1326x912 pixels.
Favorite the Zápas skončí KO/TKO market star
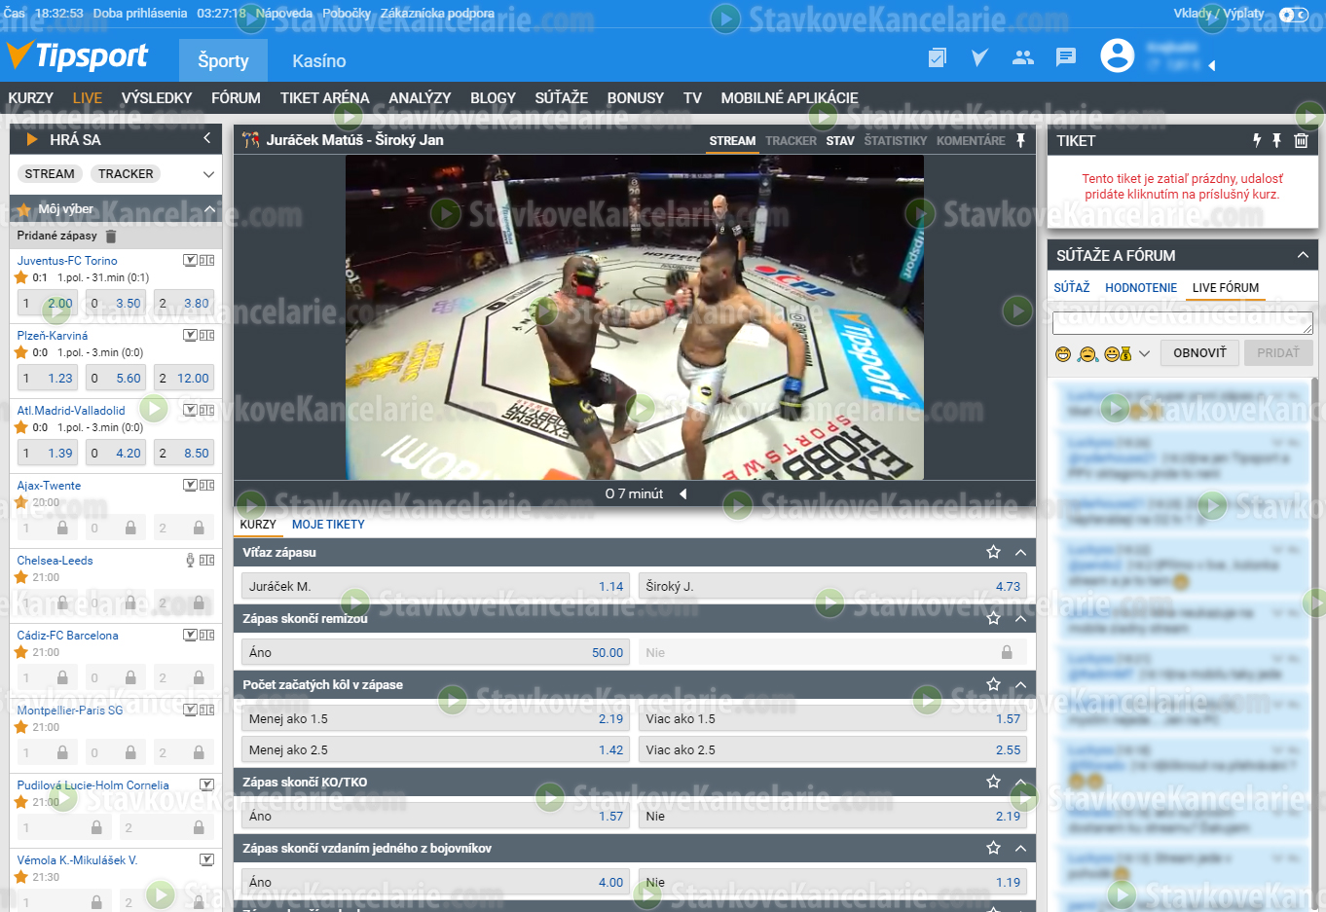point(993,782)
